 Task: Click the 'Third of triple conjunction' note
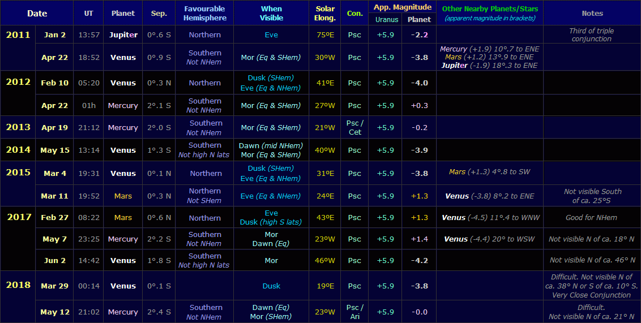(x=592, y=35)
